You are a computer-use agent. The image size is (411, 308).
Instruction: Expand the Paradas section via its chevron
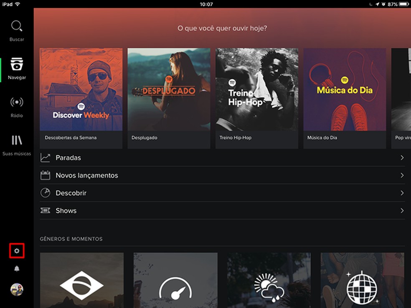tap(402, 158)
